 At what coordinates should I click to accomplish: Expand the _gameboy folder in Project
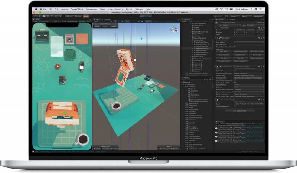point(185,112)
